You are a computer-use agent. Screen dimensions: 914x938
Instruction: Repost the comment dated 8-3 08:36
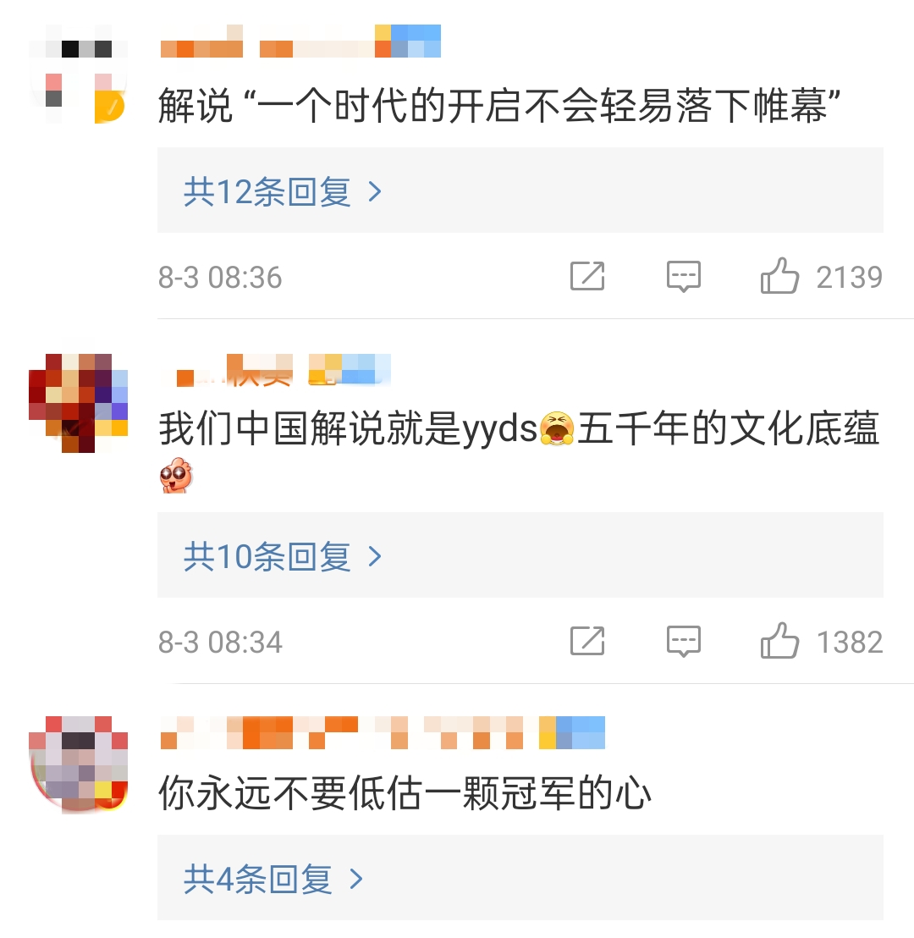(x=587, y=276)
